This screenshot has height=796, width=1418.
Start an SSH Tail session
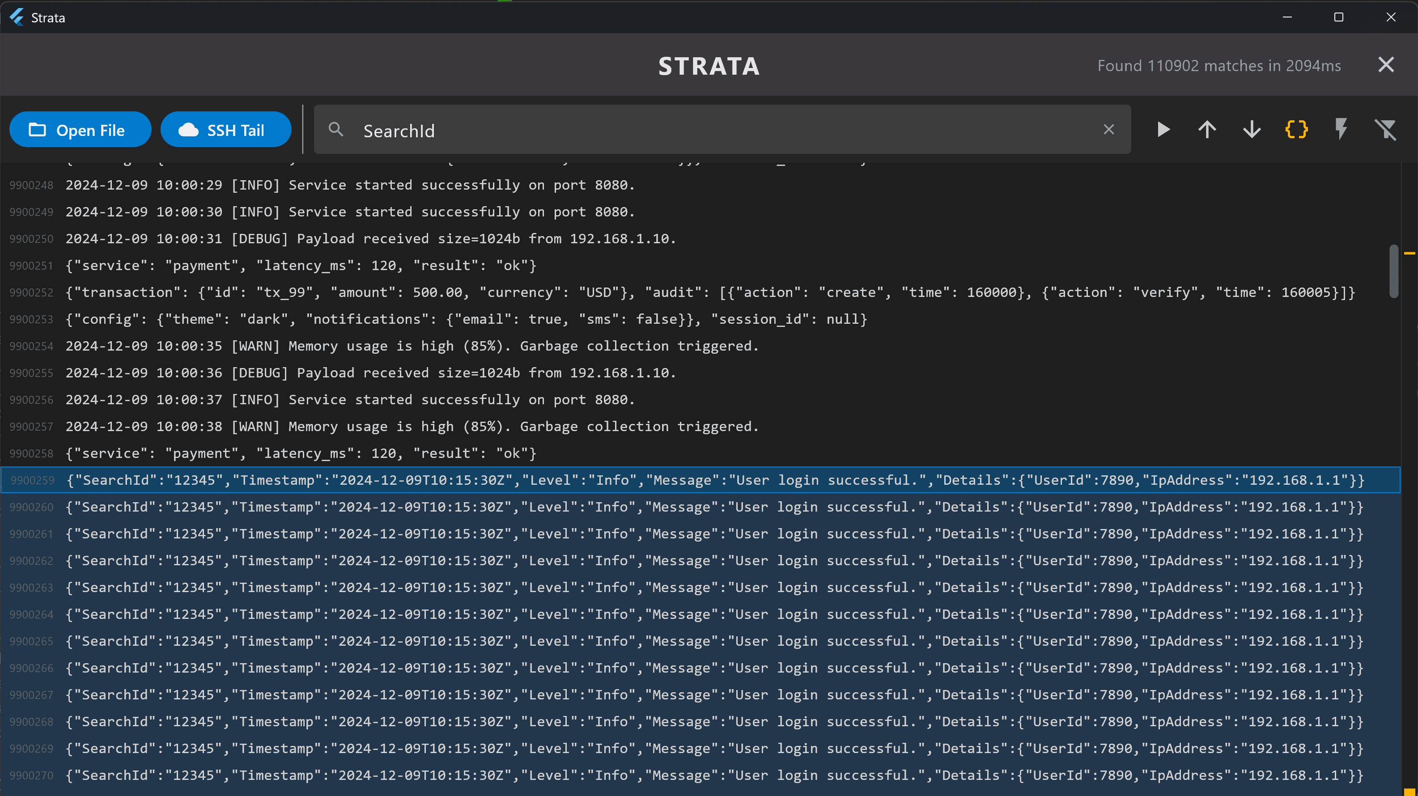(x=226, y=130)
